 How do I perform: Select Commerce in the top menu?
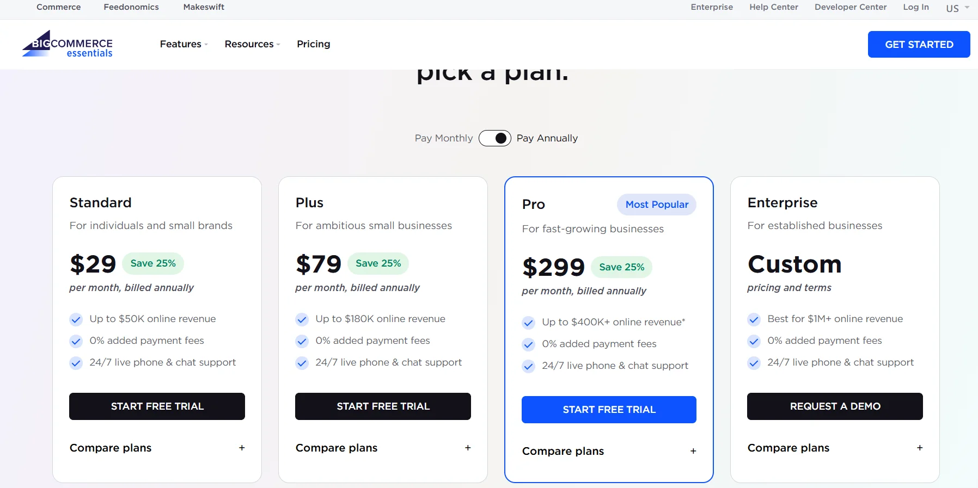pos(58,7)
